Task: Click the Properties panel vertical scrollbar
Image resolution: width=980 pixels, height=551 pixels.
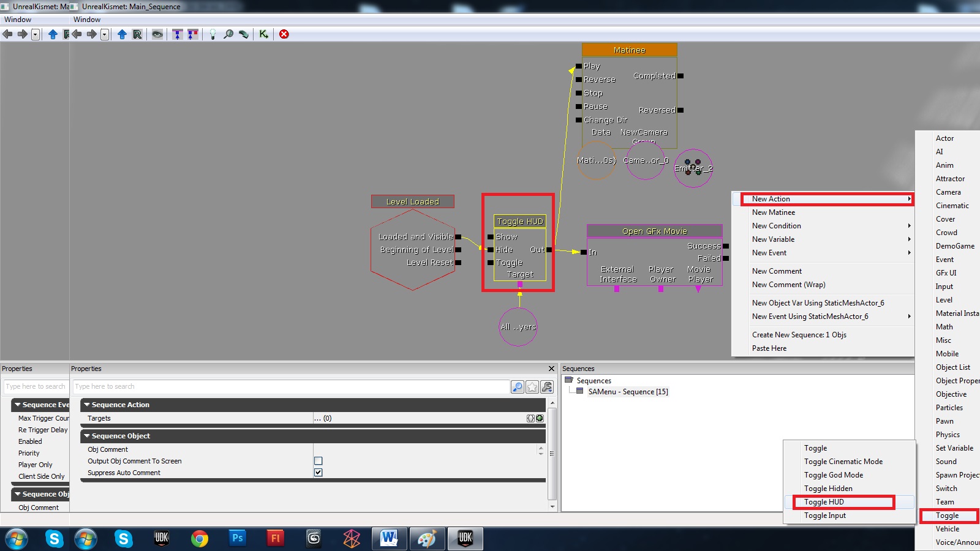Action: 552,454
